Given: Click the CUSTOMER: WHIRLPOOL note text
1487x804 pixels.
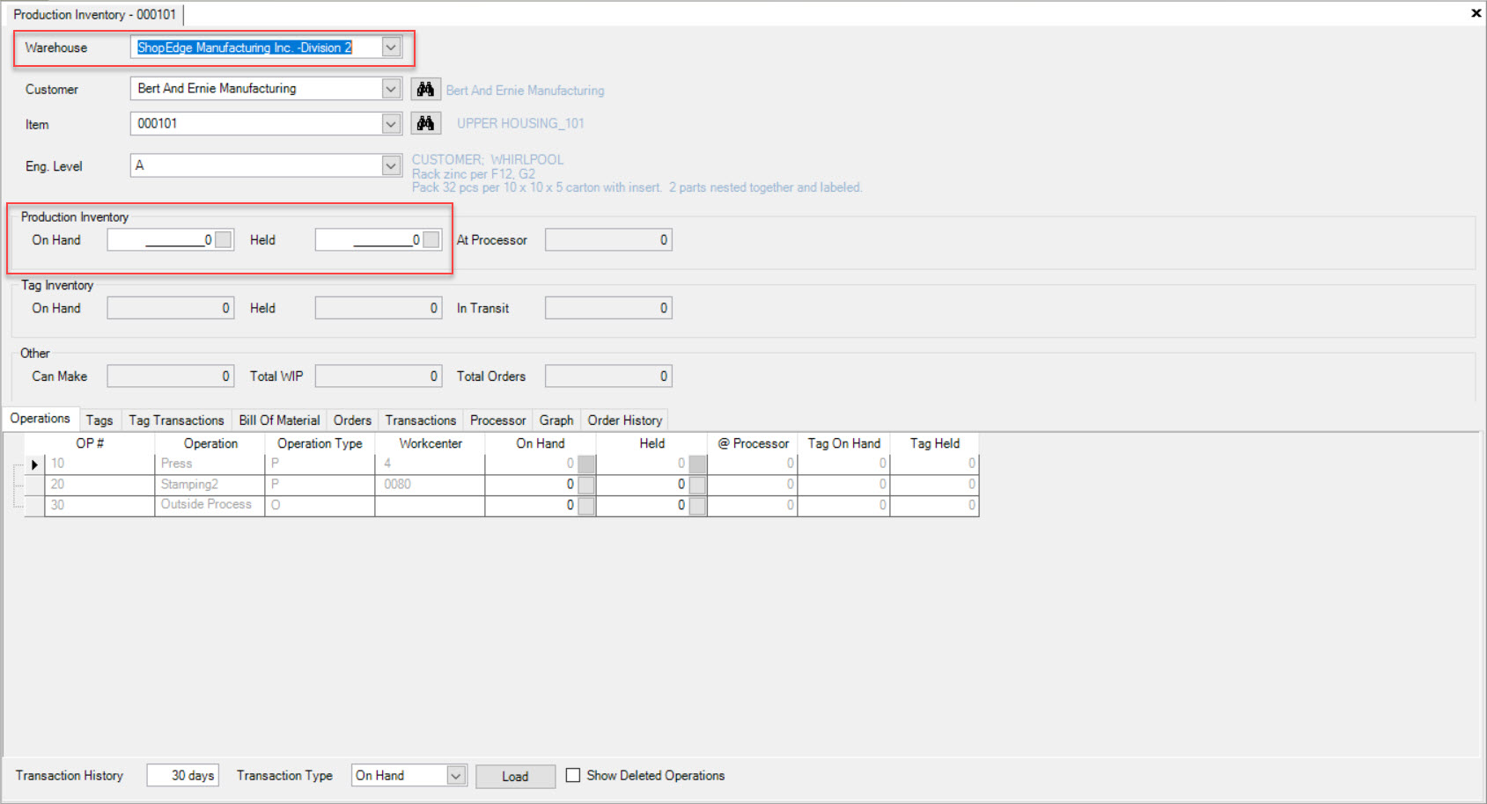Looking at the screenshot, I should pyautogui.click(x=488, y=159).
